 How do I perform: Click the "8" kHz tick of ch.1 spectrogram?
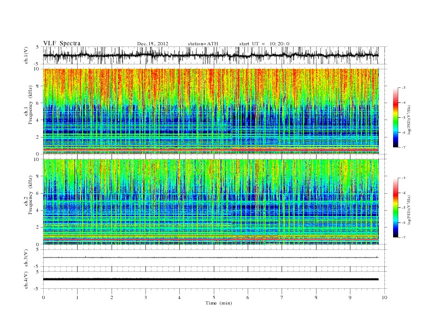click(38, 86)
